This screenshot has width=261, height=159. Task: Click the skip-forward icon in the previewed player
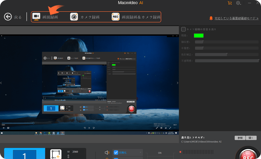94,128
